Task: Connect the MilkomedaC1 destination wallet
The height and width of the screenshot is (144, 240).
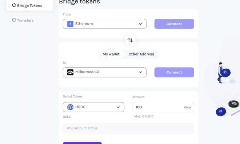Action: click(174, 72)
